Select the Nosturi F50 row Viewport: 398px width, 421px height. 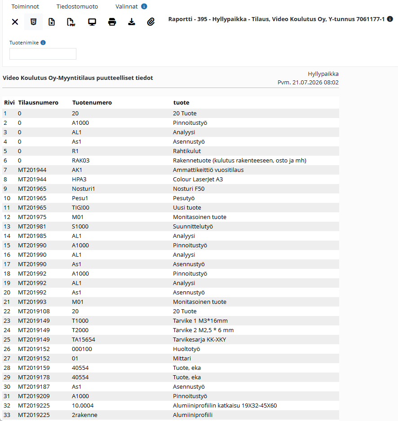click(x=171, y=189)
